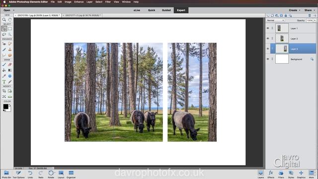Hide Layer 3 with eye icon
Screen dimensions: 318x179
pos(268,49)
